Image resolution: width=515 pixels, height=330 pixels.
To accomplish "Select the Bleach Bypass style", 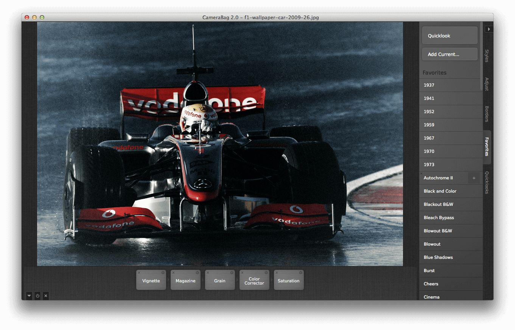I will pyautogui.click(x=451, y=218).
